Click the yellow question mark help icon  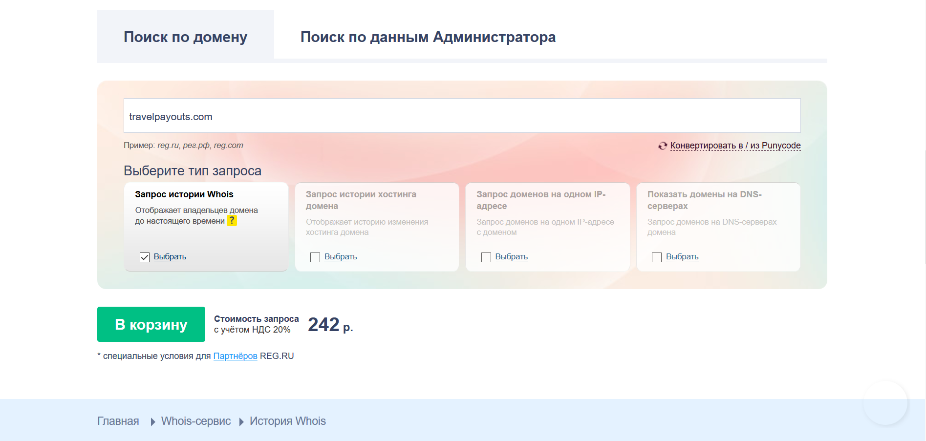[232, 221]
